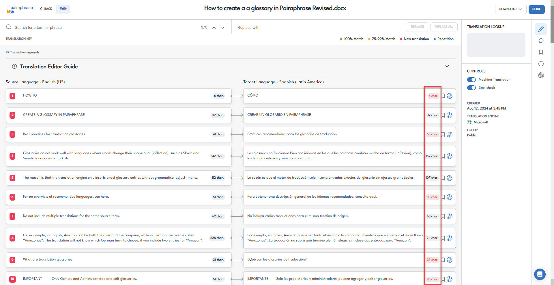This screenshot has width=554, height=285.
Task: Open AI assistant for segment 6 translation
Action: click(x=450, y=197)
